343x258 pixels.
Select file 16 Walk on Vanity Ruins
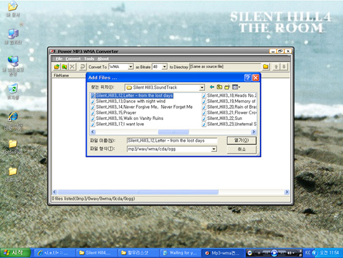[x=127, y=118]
